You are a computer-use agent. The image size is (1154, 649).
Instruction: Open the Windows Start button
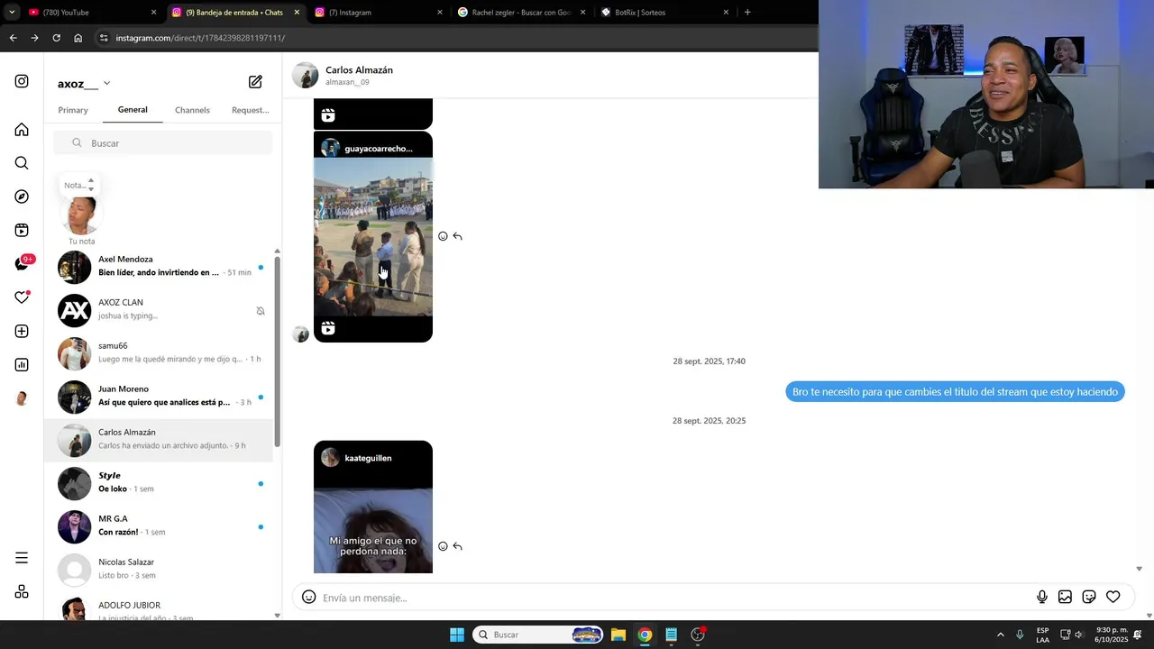[457, 635]
